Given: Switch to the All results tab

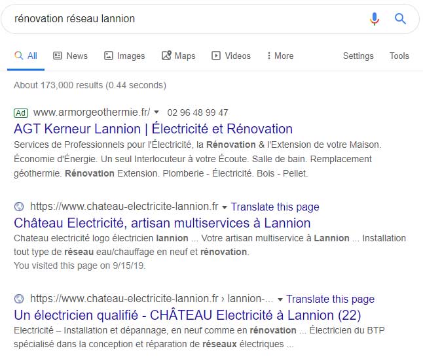Looking at the screenshot, I should point(26,56).
